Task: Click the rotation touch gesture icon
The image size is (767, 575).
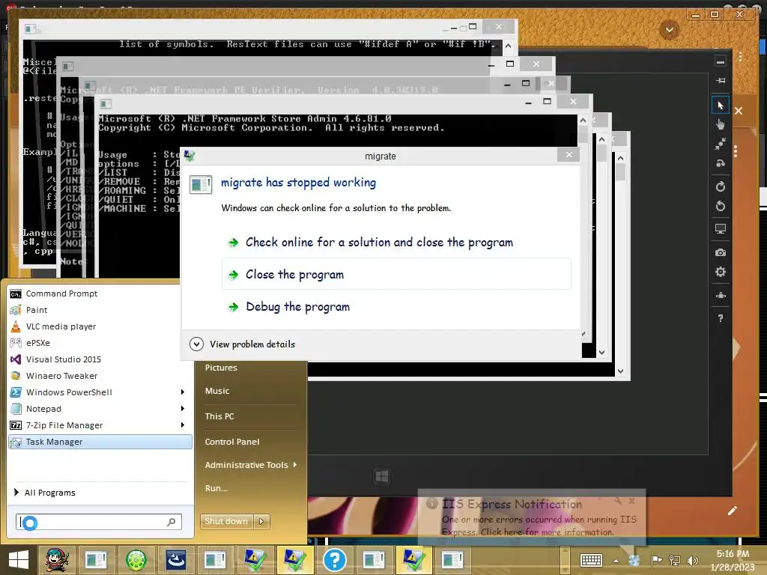Action: [x=720, y=163]
